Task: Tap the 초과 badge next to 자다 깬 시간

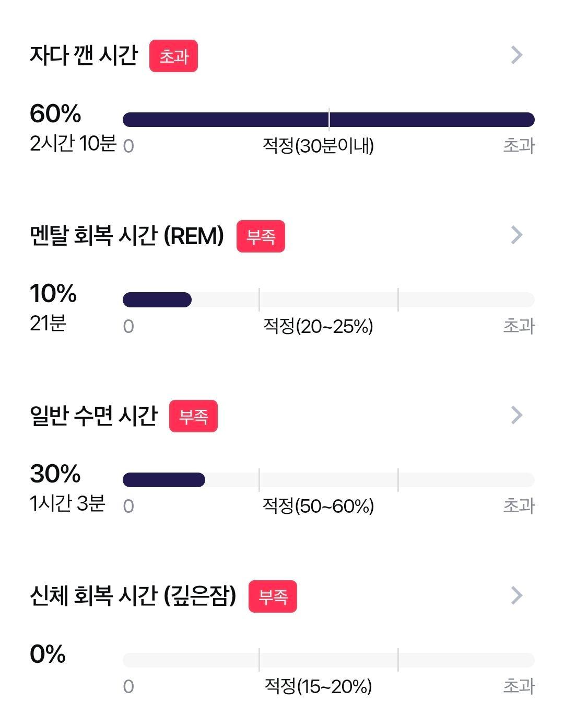Action: [x=173, y=56]
